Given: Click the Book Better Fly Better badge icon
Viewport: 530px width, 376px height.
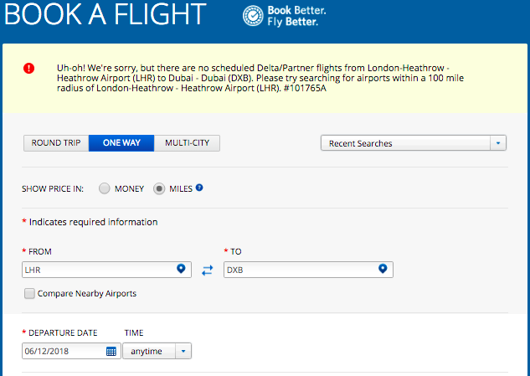Looking at the screenshot, I should 253,16.
